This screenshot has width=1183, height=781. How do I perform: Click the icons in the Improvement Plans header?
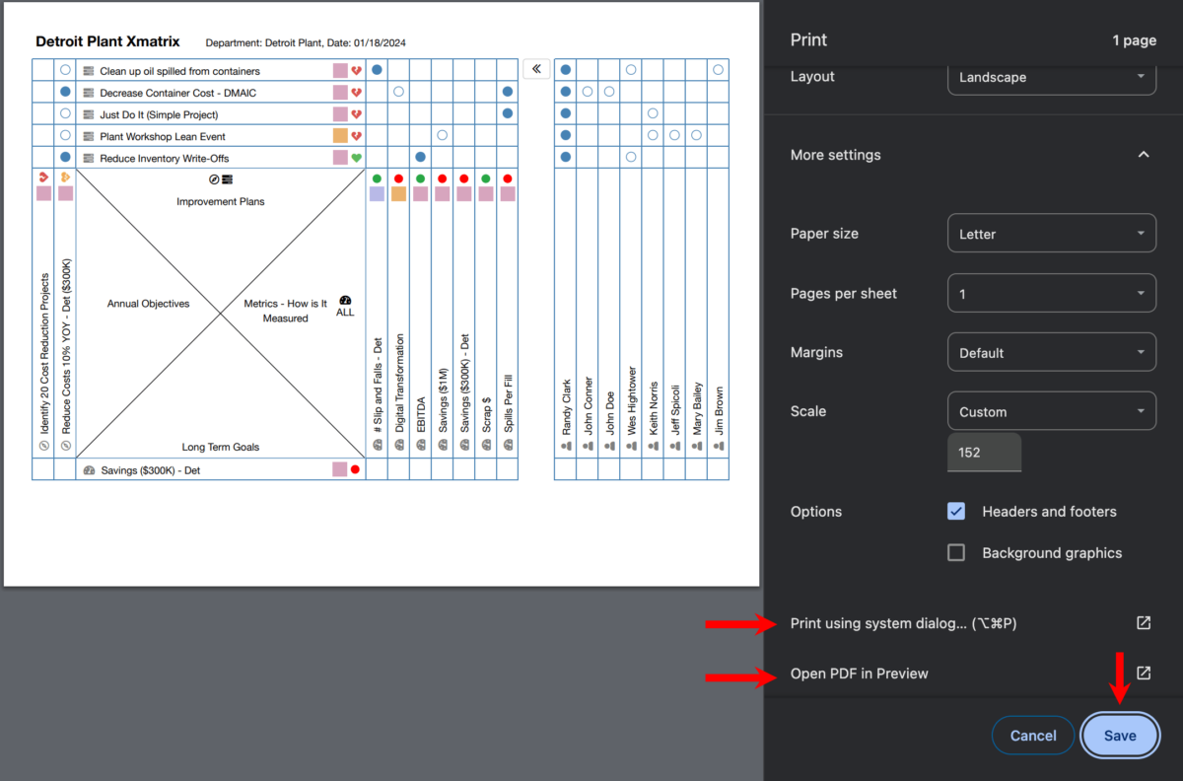pyautogui.click(x=222, y=179)
